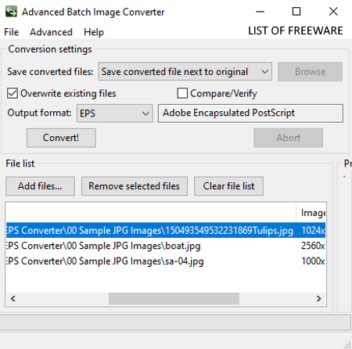
Task: Enable the Compare/Verify checkbox
Action: (182, 93)
